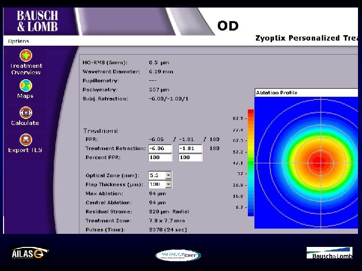Screen dimensions: 362x271
Task: Click the Max Ablation label
Action: click(105, 194)
